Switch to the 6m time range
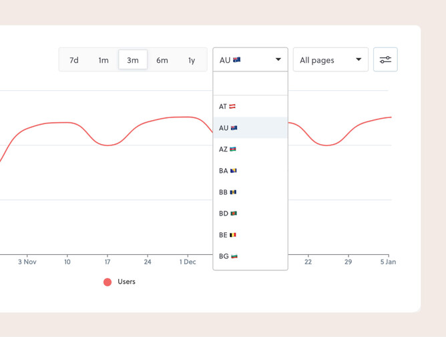The width and height of the screenshot is (446, 337). tap(162, 60)
